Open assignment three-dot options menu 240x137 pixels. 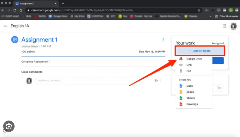[x=163, y=40]
